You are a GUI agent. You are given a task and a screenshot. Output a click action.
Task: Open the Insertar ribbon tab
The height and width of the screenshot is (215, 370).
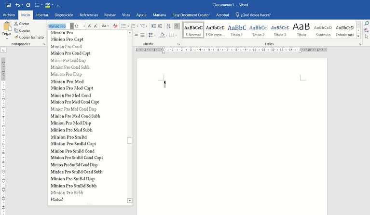42,15
